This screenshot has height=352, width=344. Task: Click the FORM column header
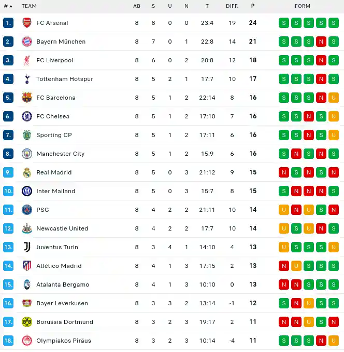click(x=303, y=6)
